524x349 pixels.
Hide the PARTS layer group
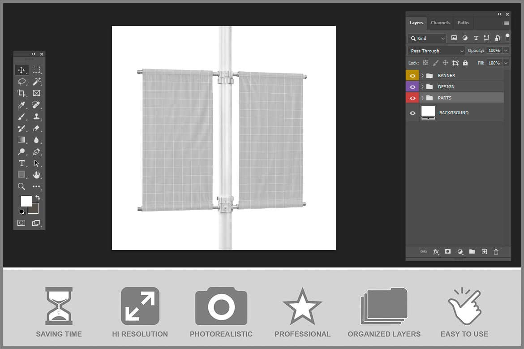click(x=412, y=98)
